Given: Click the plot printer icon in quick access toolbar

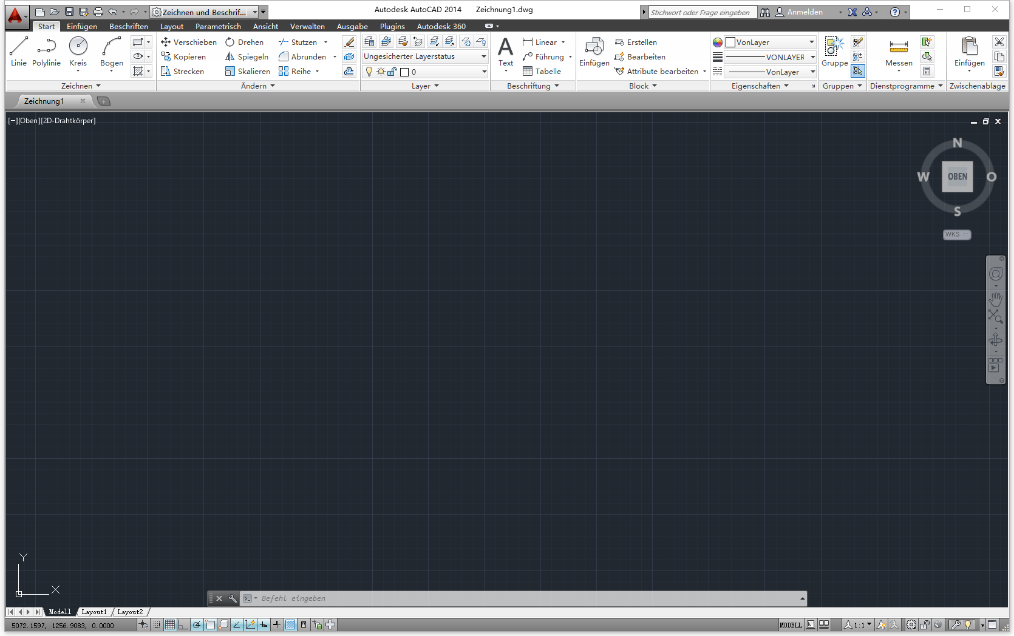Looking at the screenshot, I should (98, 12).
